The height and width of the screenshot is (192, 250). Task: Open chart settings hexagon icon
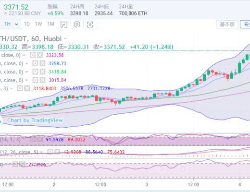coord(77,24)
